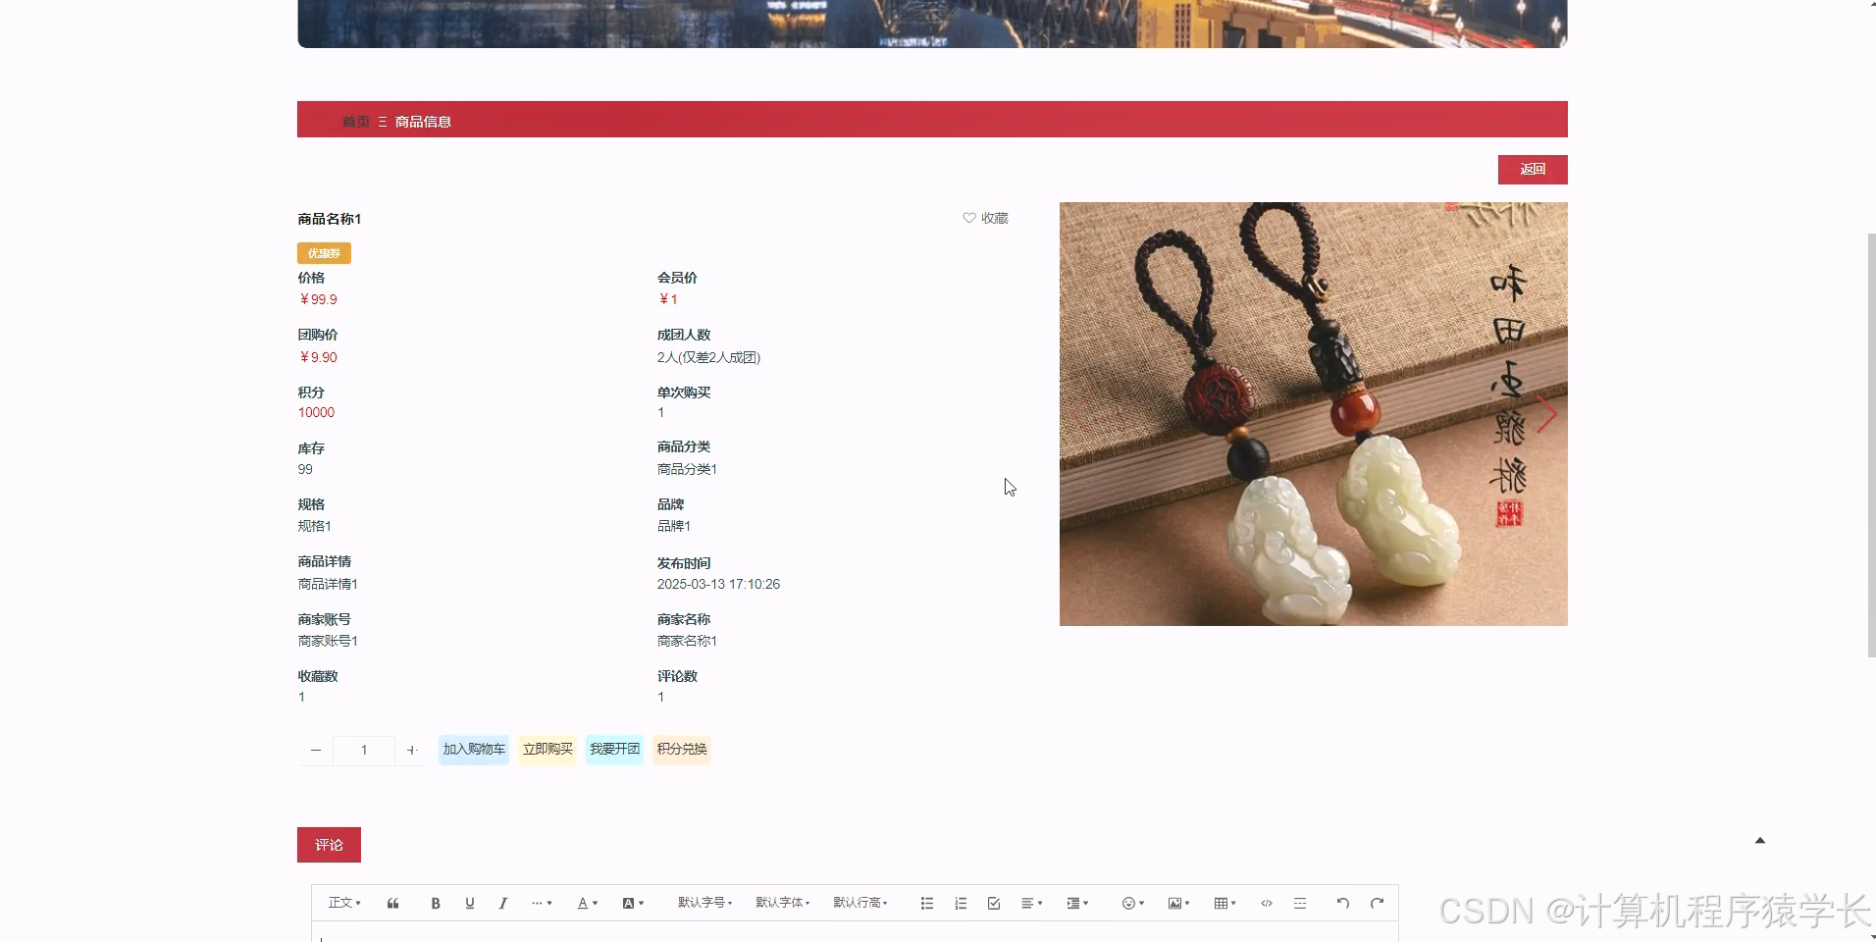Switch to code view in the editor
Viewport: 1876px width, 942px height.
point(1267,903)
